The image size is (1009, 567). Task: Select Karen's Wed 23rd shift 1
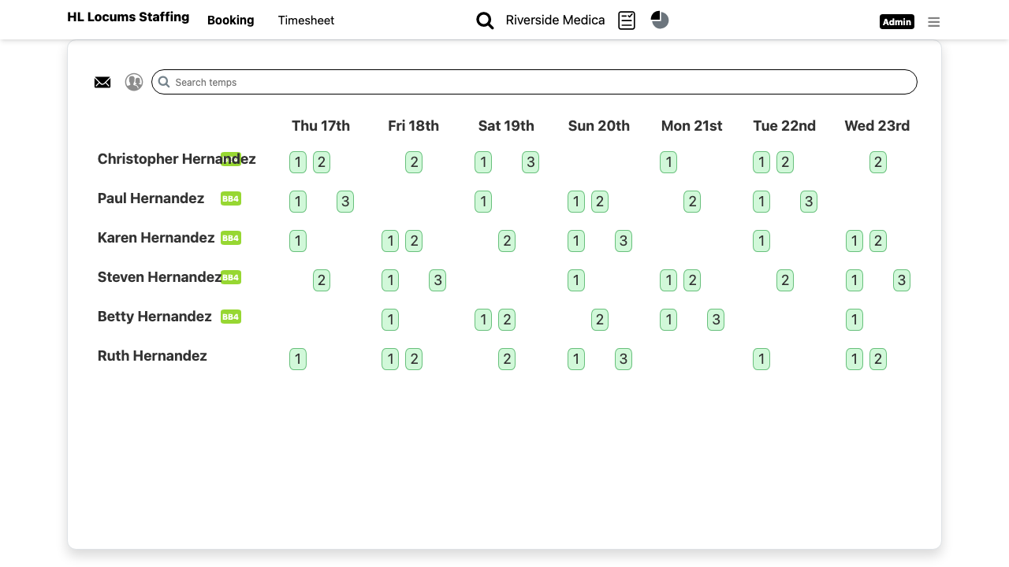[854, 241]
